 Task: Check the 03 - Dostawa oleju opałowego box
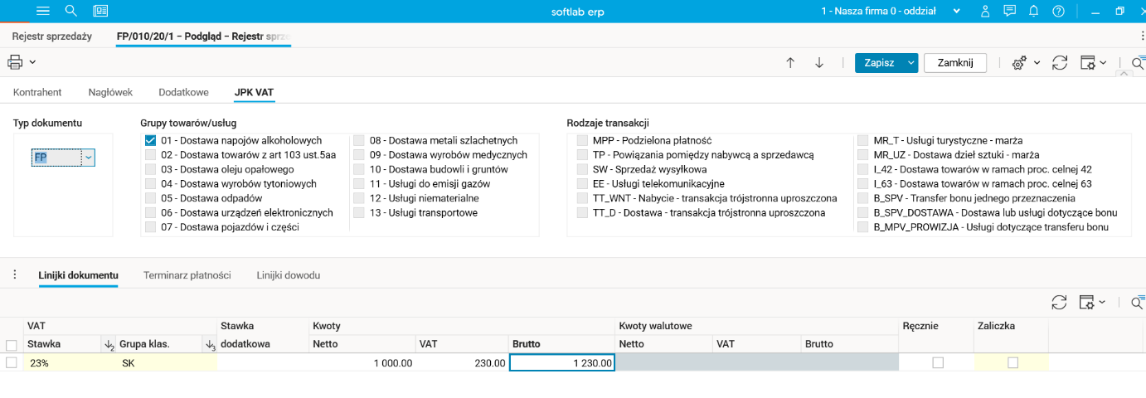(150, 170)
